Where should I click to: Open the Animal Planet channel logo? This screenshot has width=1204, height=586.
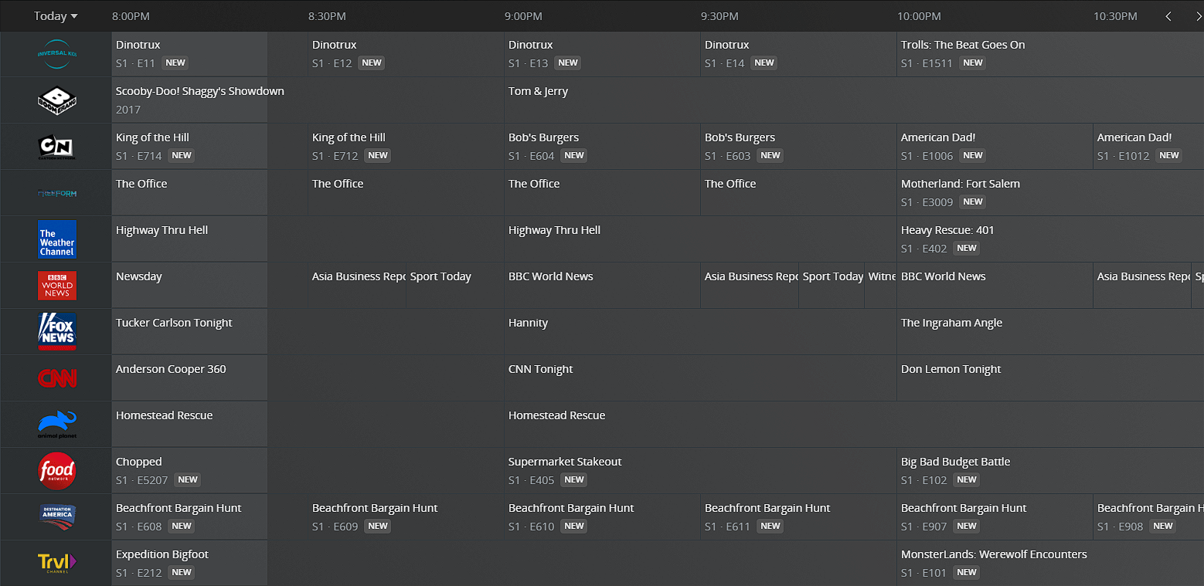57,425
